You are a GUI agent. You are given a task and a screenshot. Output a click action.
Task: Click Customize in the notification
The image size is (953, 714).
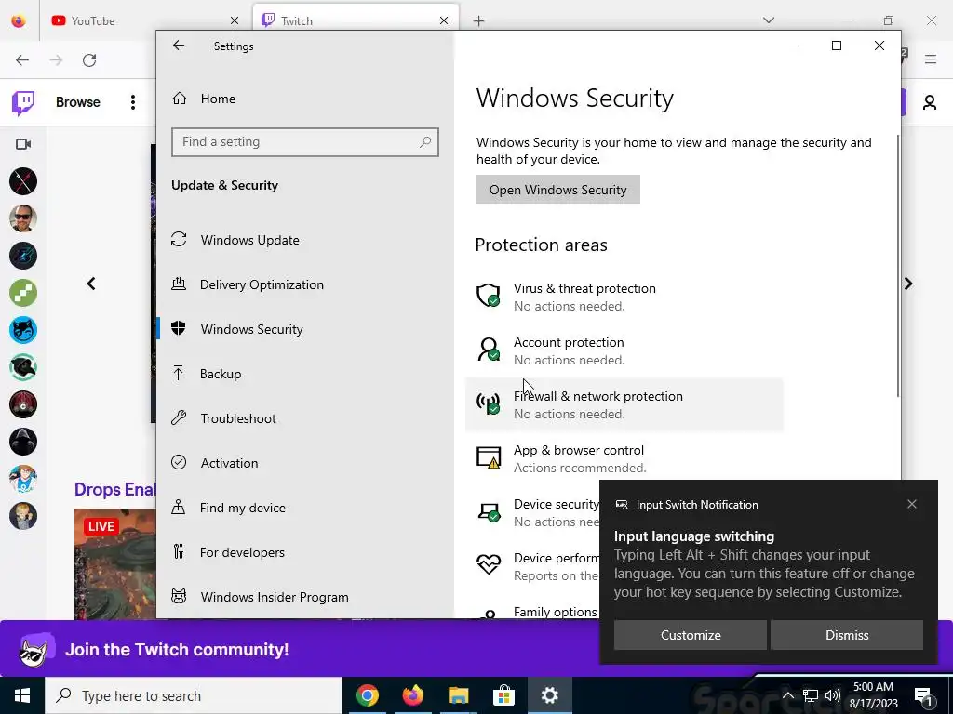(x=691, y=635)
